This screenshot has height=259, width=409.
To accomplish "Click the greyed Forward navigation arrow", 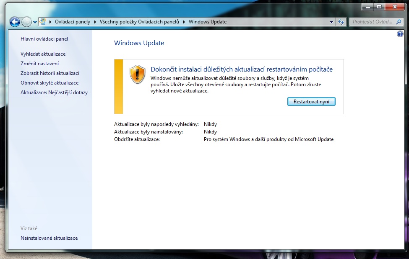I will coord(26,22).
